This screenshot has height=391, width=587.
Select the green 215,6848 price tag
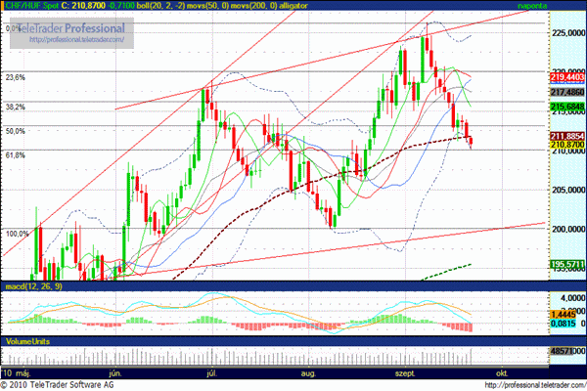click(566, 106)
